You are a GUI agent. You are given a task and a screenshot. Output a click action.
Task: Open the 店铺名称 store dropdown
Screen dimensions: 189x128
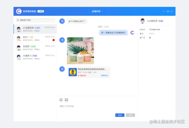click(x=97, y=11)
